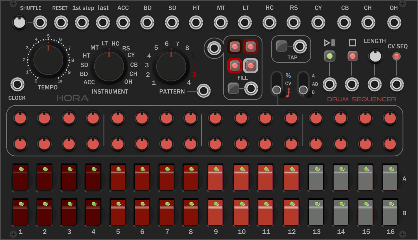The height and width of the screenshot is (240, 418).
Task: Click the upper red knob above step 1
Action: (x=20, y=118)
